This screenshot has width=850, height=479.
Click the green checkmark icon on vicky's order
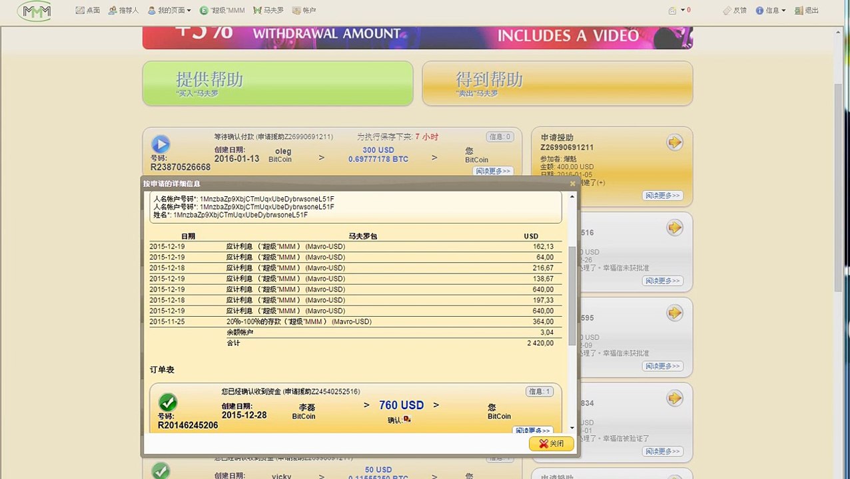tap(161, 471)
